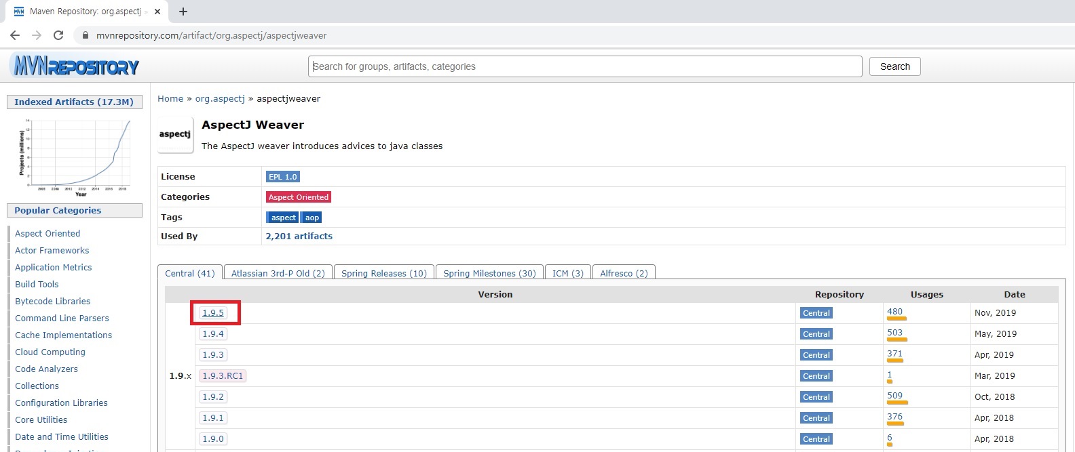Viewport: 1075px width, 452px height.
Task: Open the 503 usages link
Action: [x=894, y=333]
